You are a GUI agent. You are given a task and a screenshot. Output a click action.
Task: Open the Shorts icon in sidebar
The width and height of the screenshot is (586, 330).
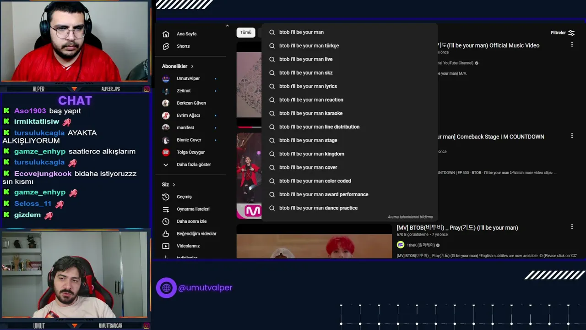(x=166, y=46)
